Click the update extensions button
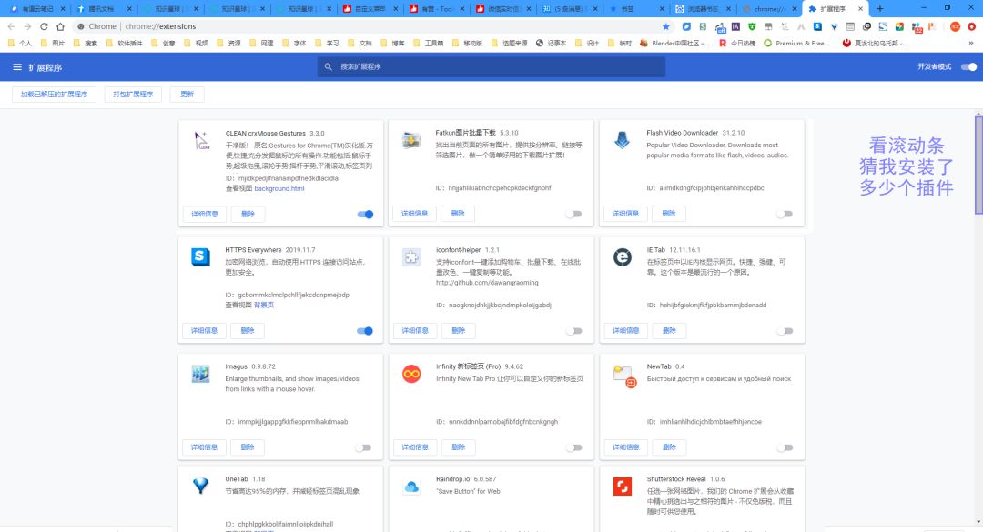 click(187, 95)
